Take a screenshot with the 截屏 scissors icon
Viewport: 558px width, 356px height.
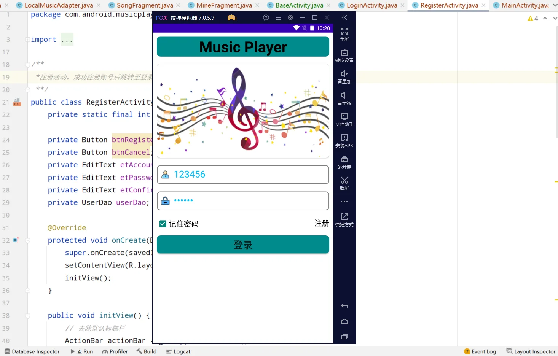[x=344, y=183]
